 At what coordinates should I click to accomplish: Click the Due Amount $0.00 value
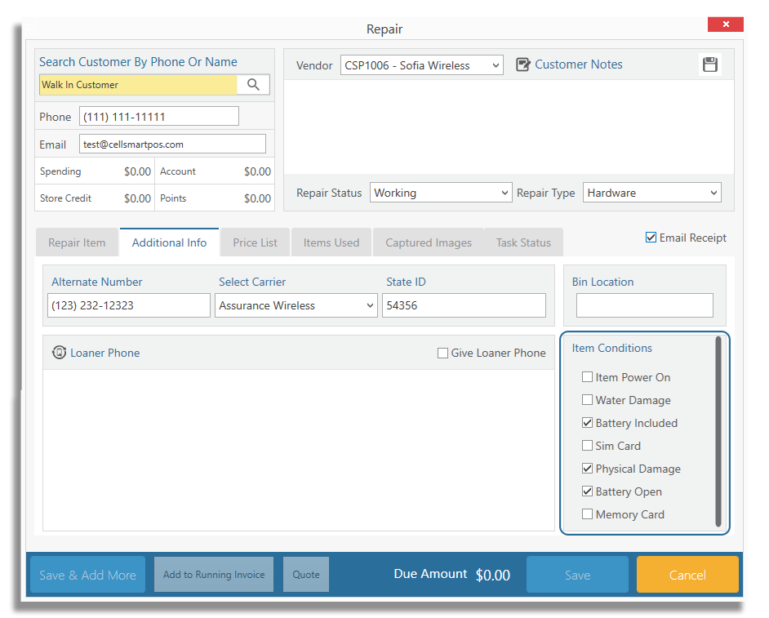493,575
